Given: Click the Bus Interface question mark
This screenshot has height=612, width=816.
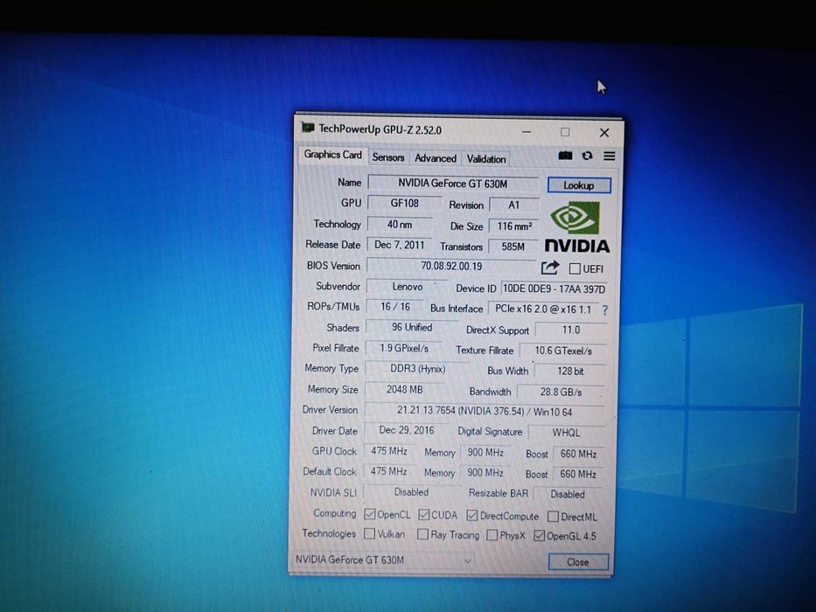Looking at the screenshot, I should [604, 310].
